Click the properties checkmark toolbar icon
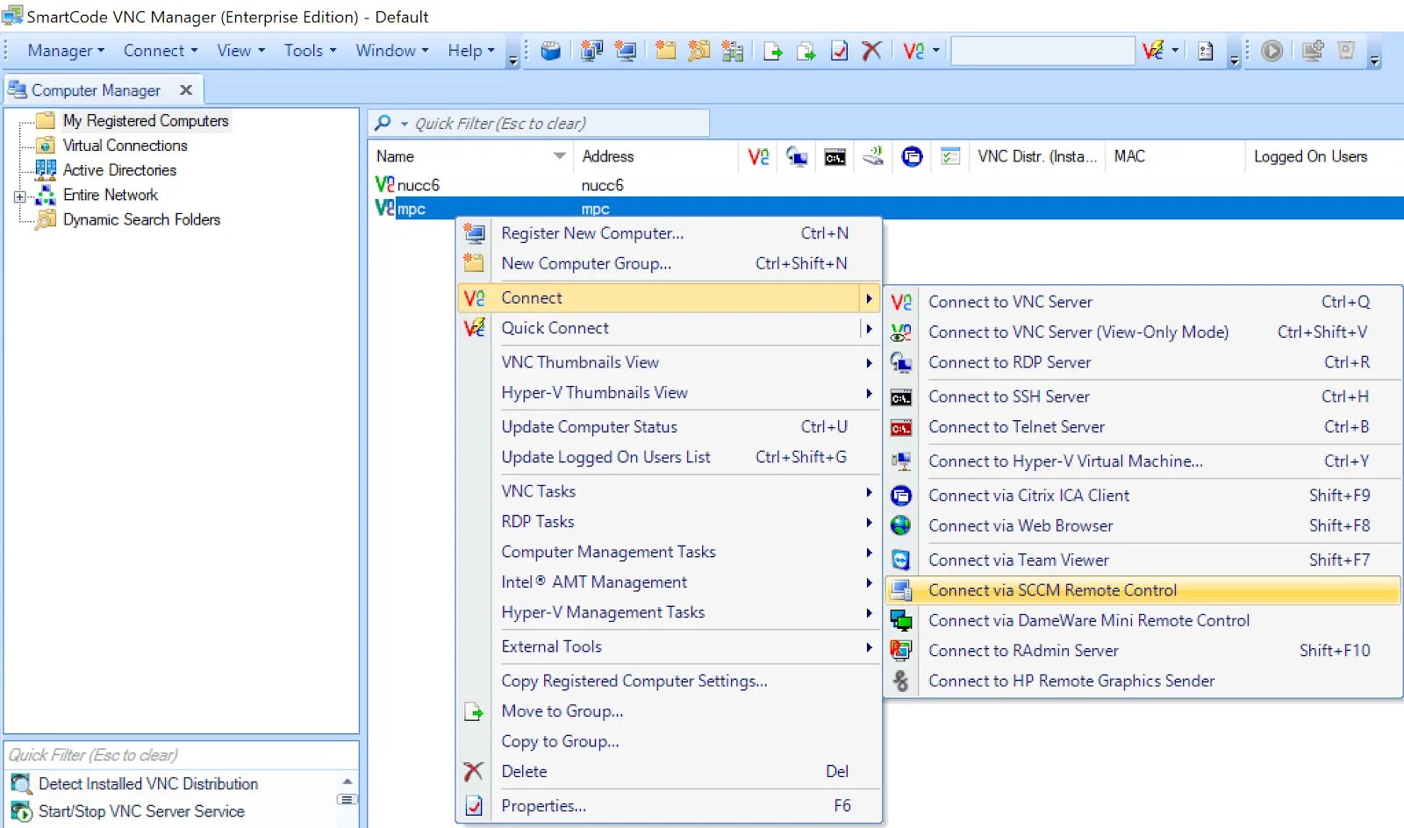The width and height of the screenshot is (1404, 828). coord(839,51)
